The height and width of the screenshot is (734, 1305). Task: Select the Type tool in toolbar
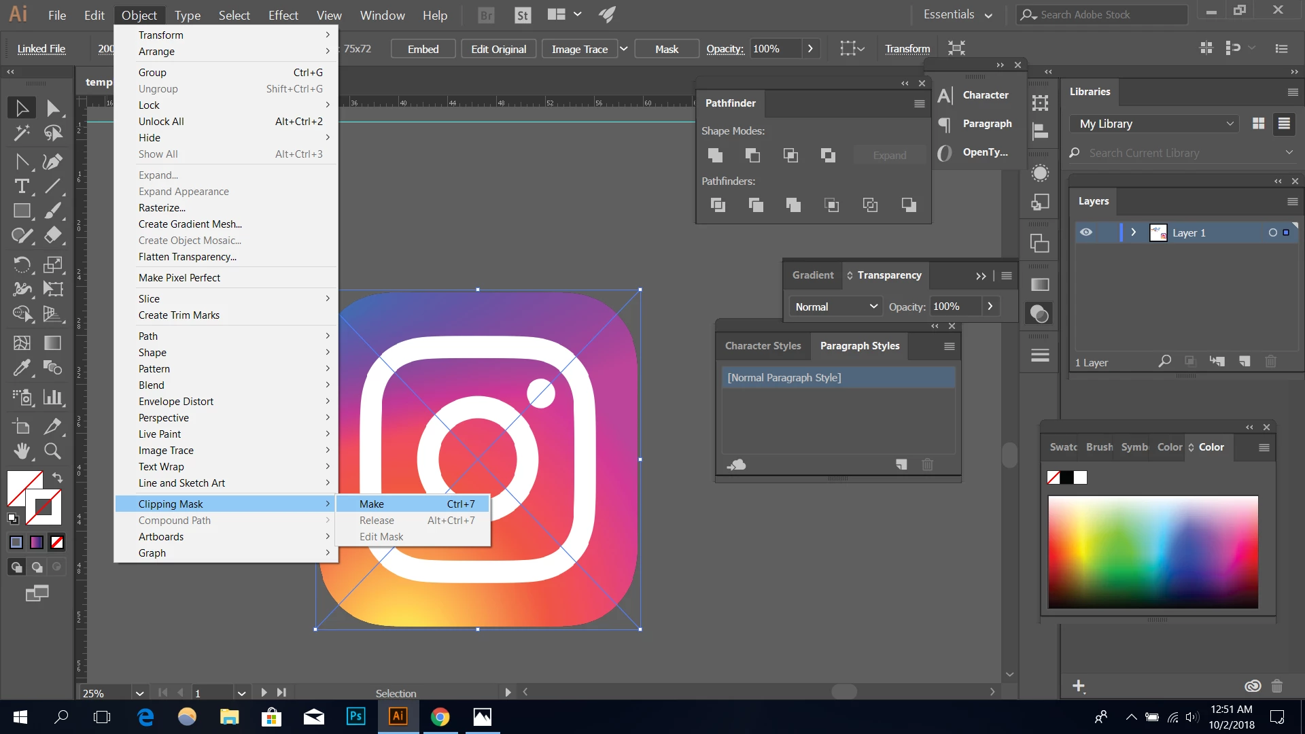click(22, 186)
